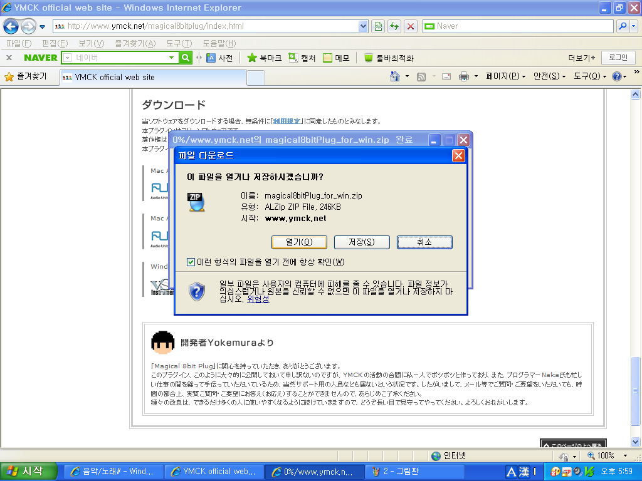Screen dimensions: 642x481
Task: Open the 도움말(H) menu
Action: point(219,43)
